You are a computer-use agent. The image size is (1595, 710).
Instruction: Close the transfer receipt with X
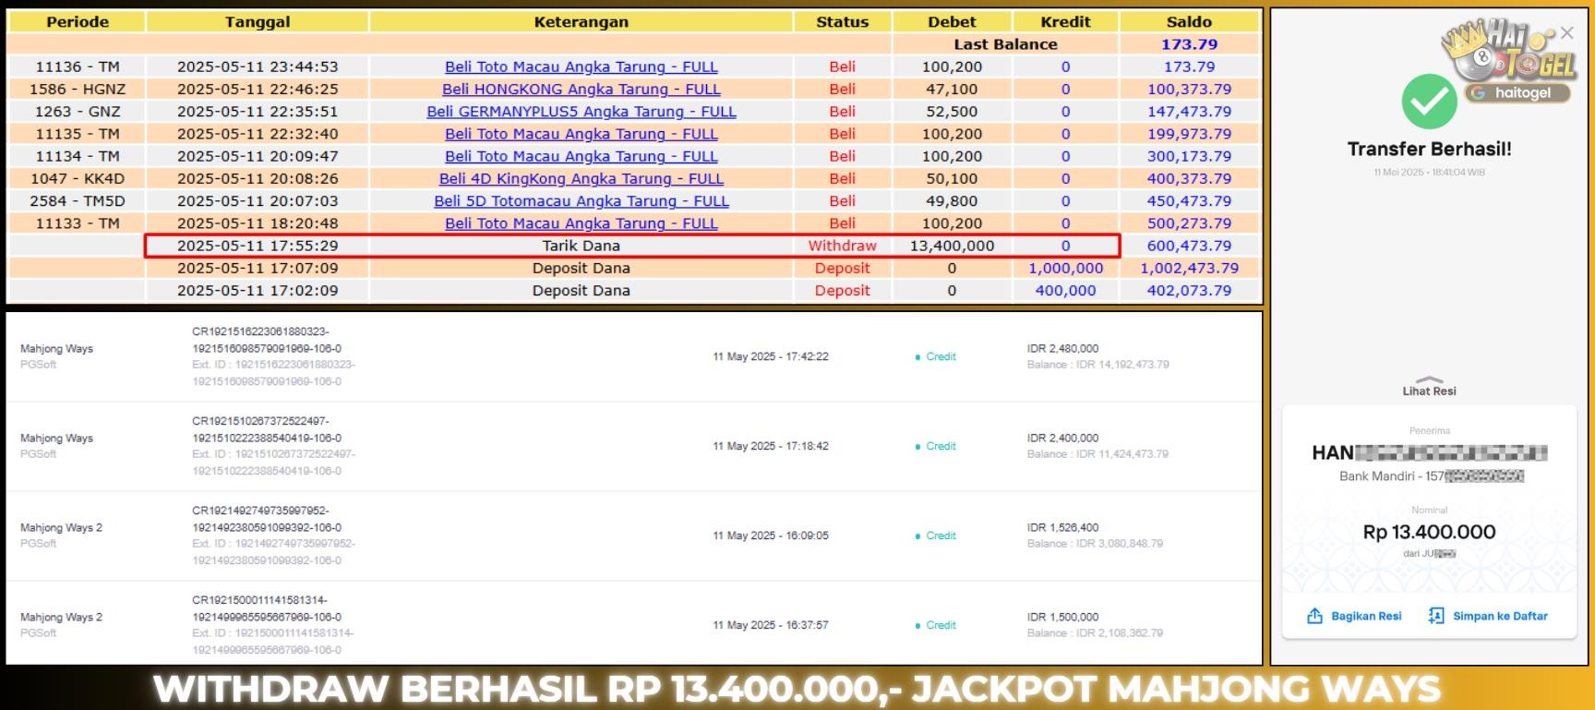pos(1567,33)
